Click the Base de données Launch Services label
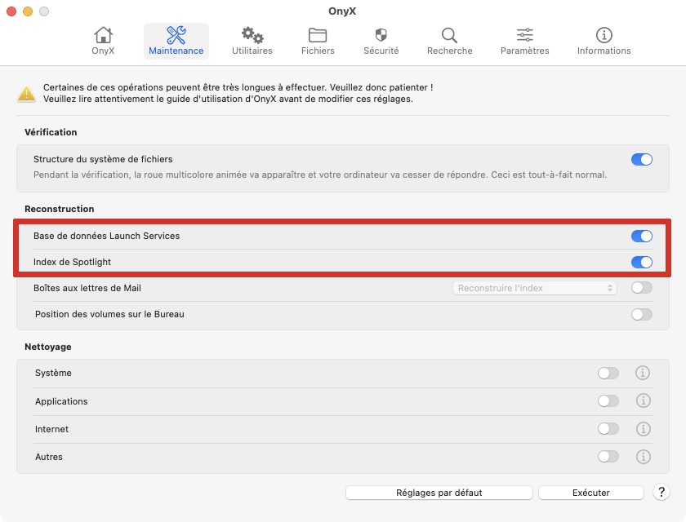686x522 pixels. coord(106,236)
